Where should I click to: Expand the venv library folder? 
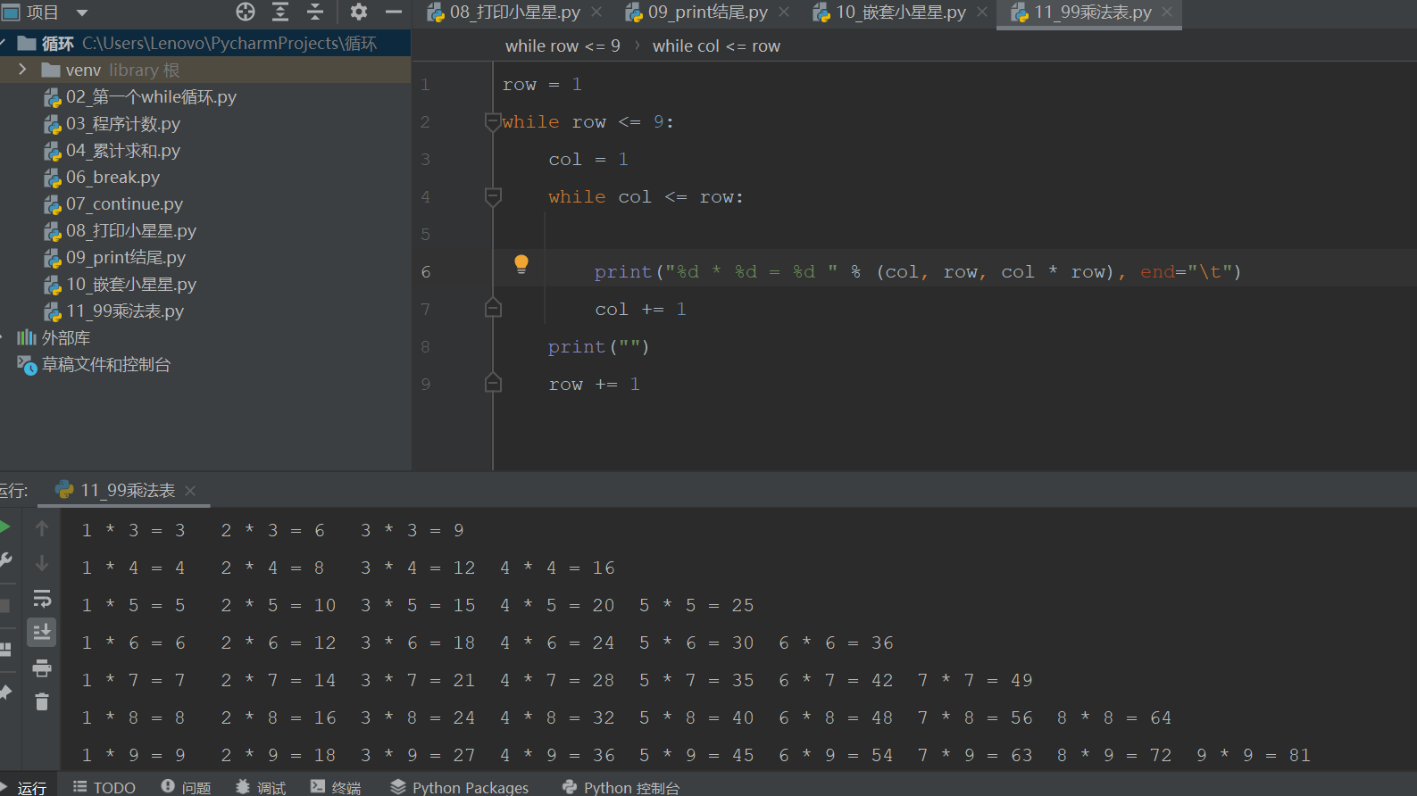22,70
